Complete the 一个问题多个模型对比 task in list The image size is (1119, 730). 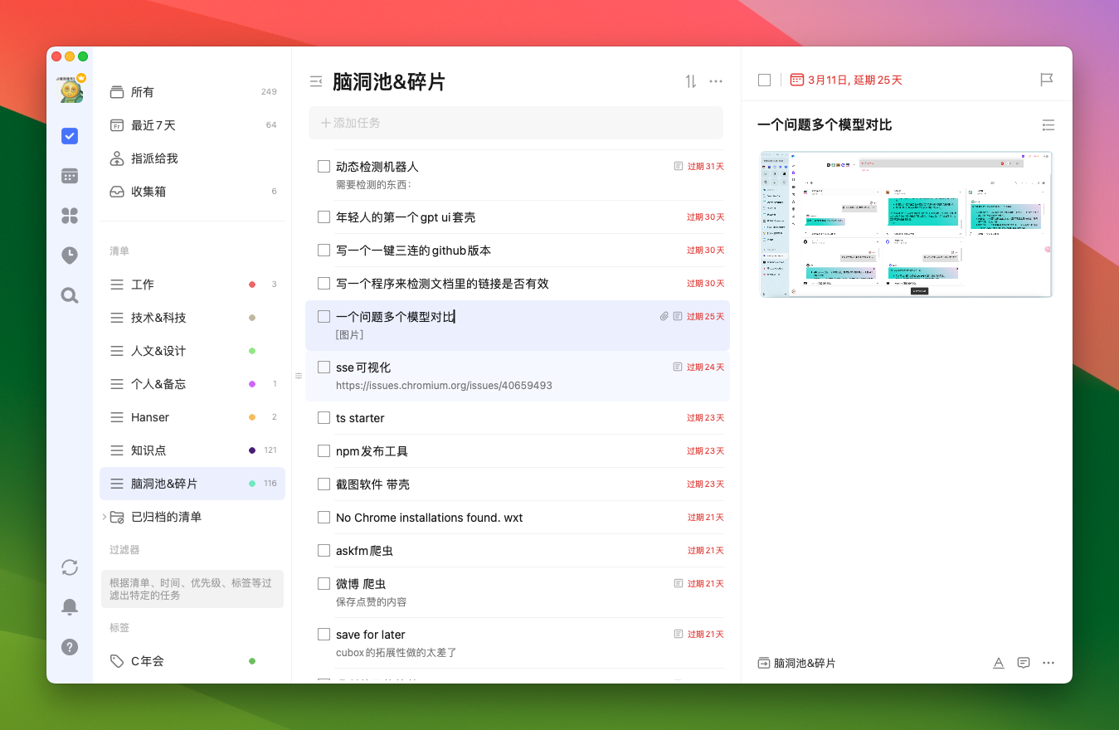click(324, 317)
